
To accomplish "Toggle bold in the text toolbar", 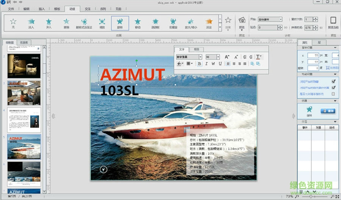I will [199, 64].
